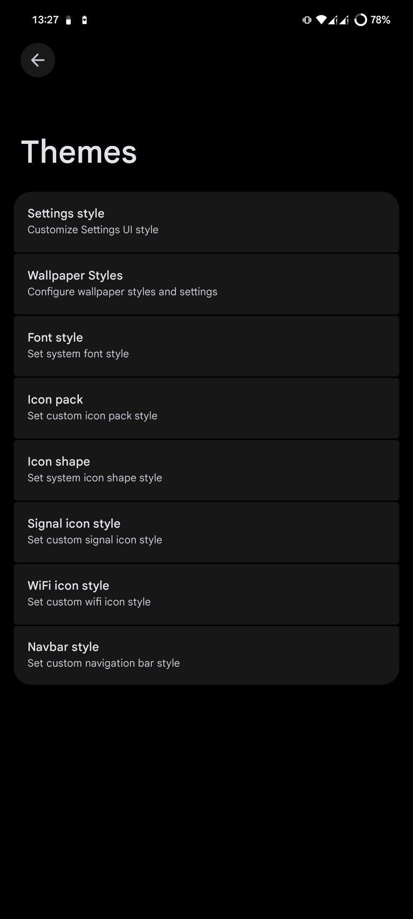Go to Navbar style settings
Image resolution: width=413 pixels, height=919 pixels.
(x=206, y=655)
